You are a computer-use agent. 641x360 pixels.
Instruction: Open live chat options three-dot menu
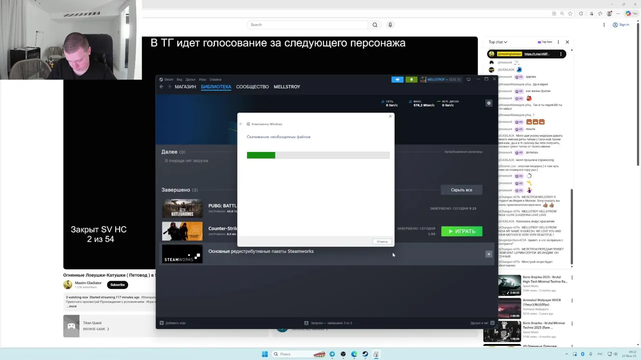pyautogui.click(x=558, y=42)
